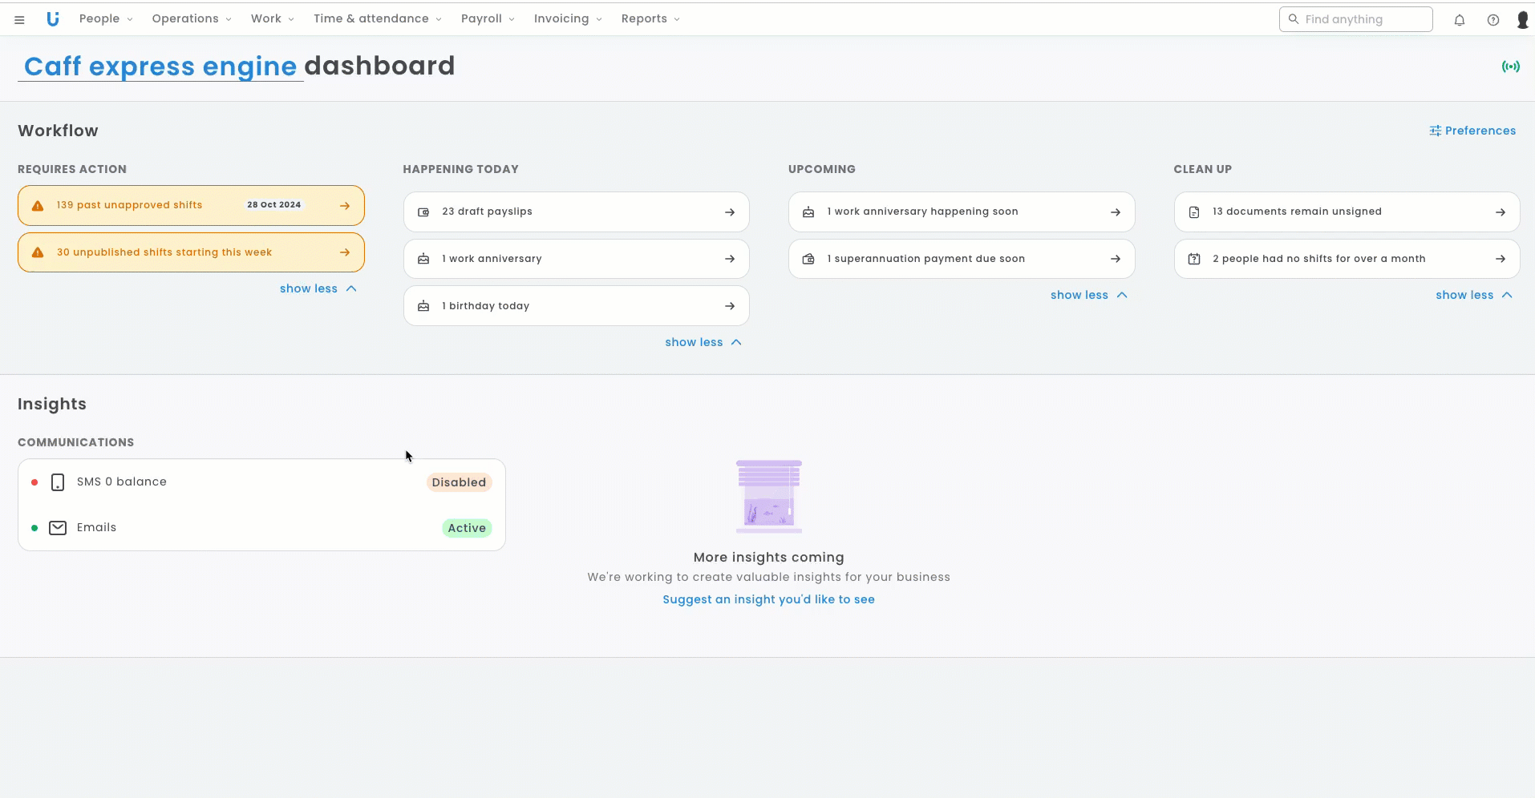Open the Payroll dropdown menu
Viewport: 1535px width, 798px height.
487,19
